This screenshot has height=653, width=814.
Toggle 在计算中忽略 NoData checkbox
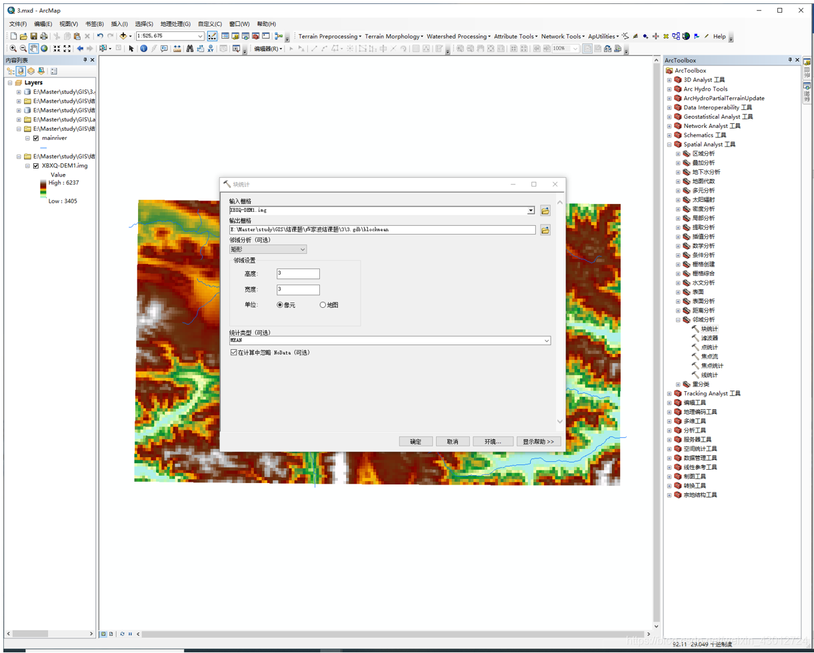[233, 352]
